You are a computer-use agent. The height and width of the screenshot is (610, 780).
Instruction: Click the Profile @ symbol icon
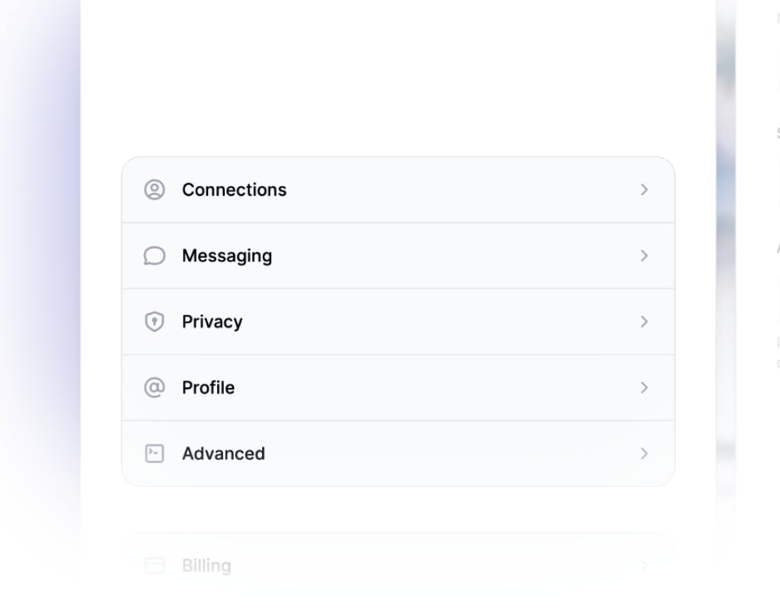tap(155, 387)
